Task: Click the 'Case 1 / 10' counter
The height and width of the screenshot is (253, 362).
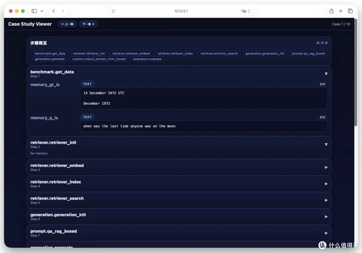Action: pos(341,24)
